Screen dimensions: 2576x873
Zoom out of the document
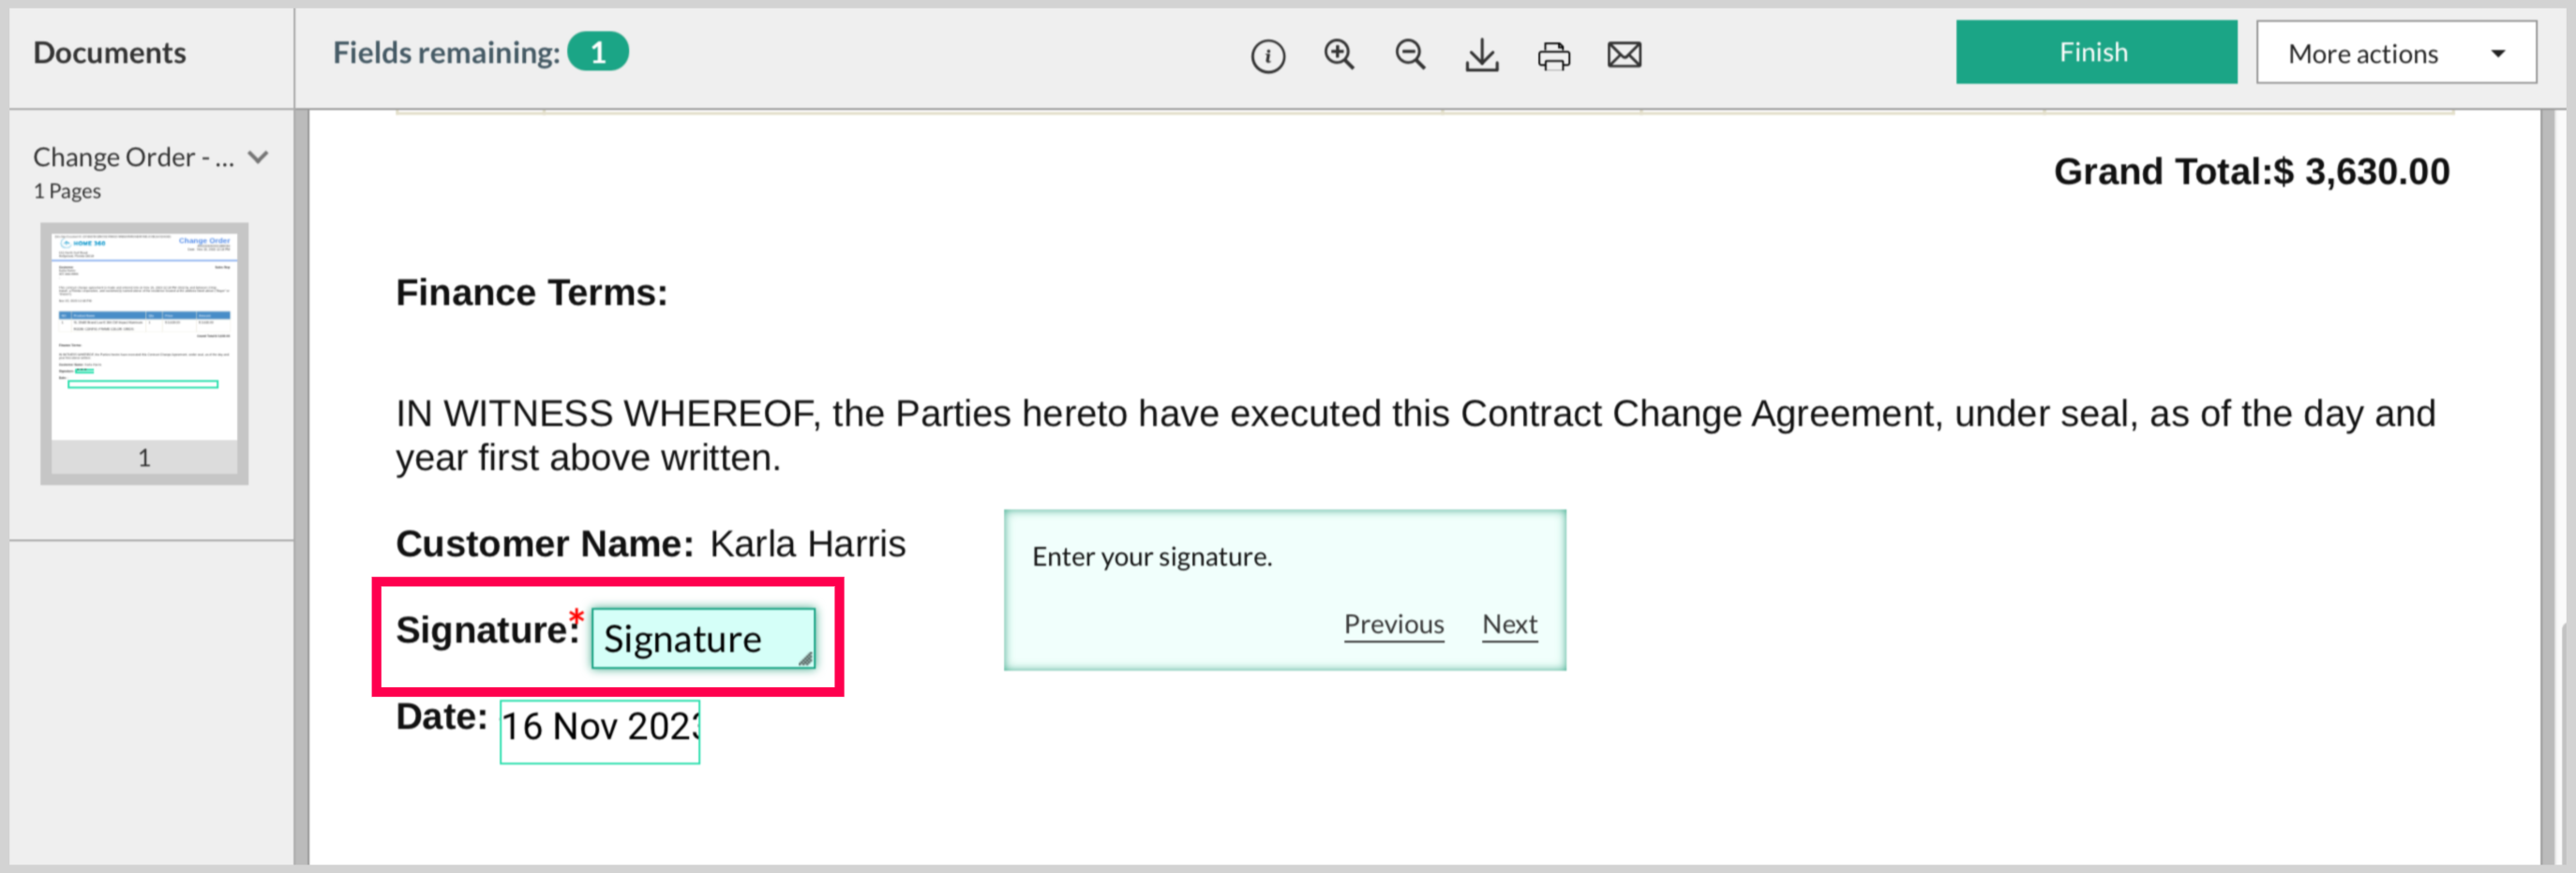tap(1410, 55)
